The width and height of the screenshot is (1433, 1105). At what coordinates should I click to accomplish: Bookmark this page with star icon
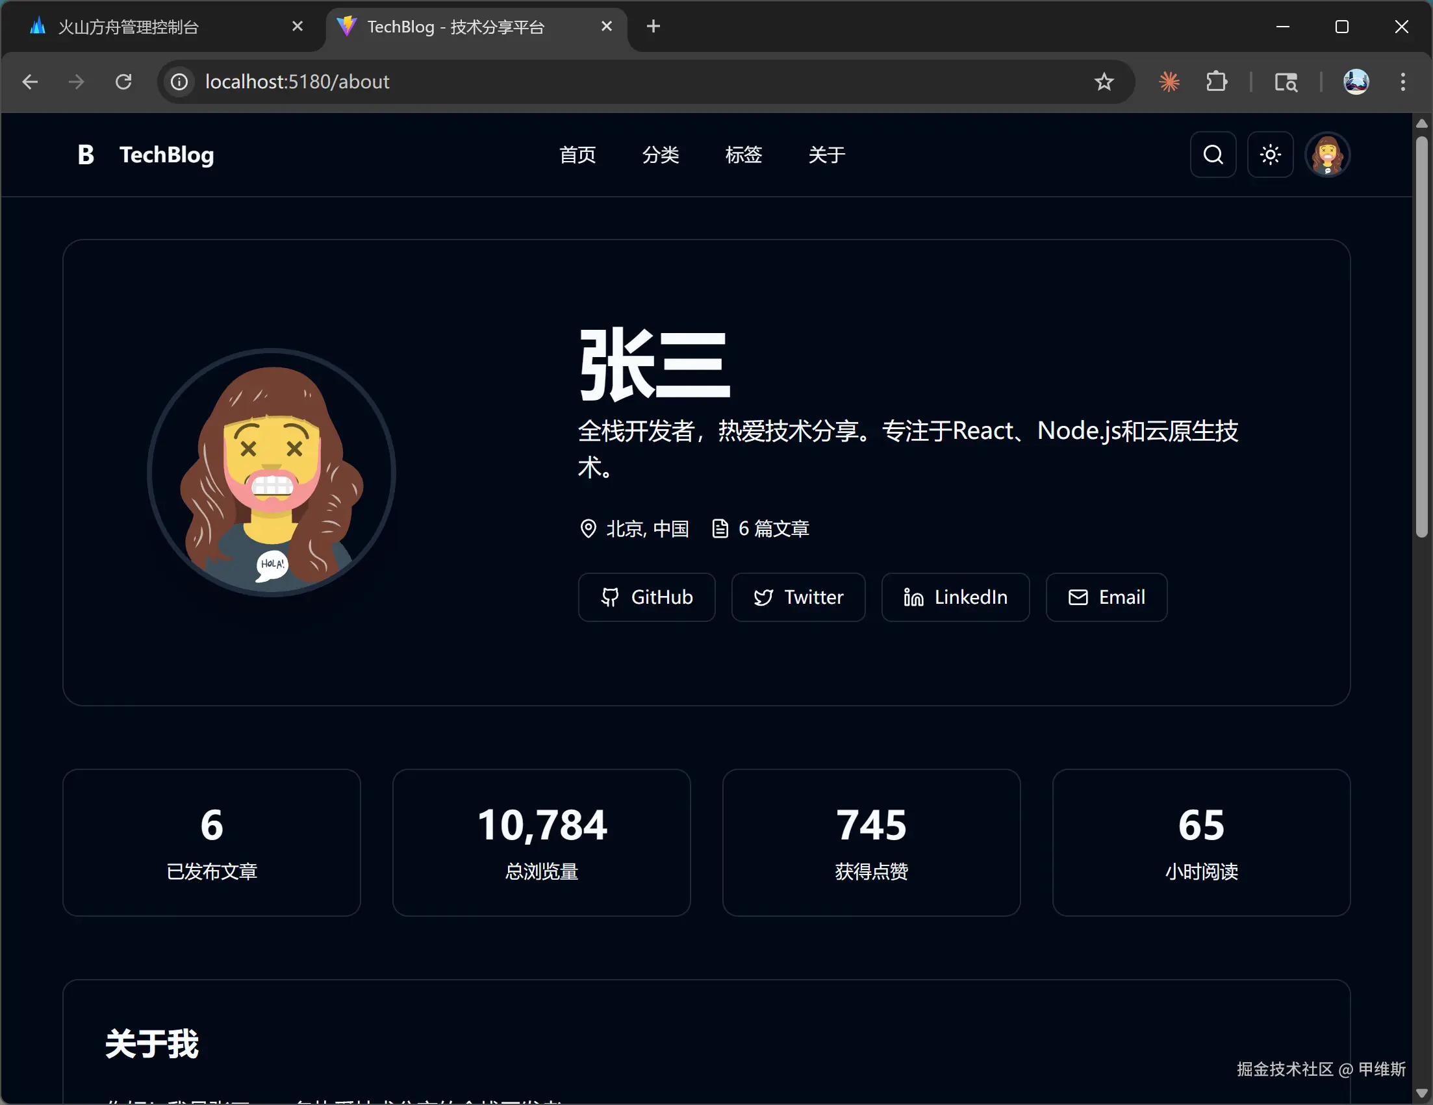[1104, 82]
